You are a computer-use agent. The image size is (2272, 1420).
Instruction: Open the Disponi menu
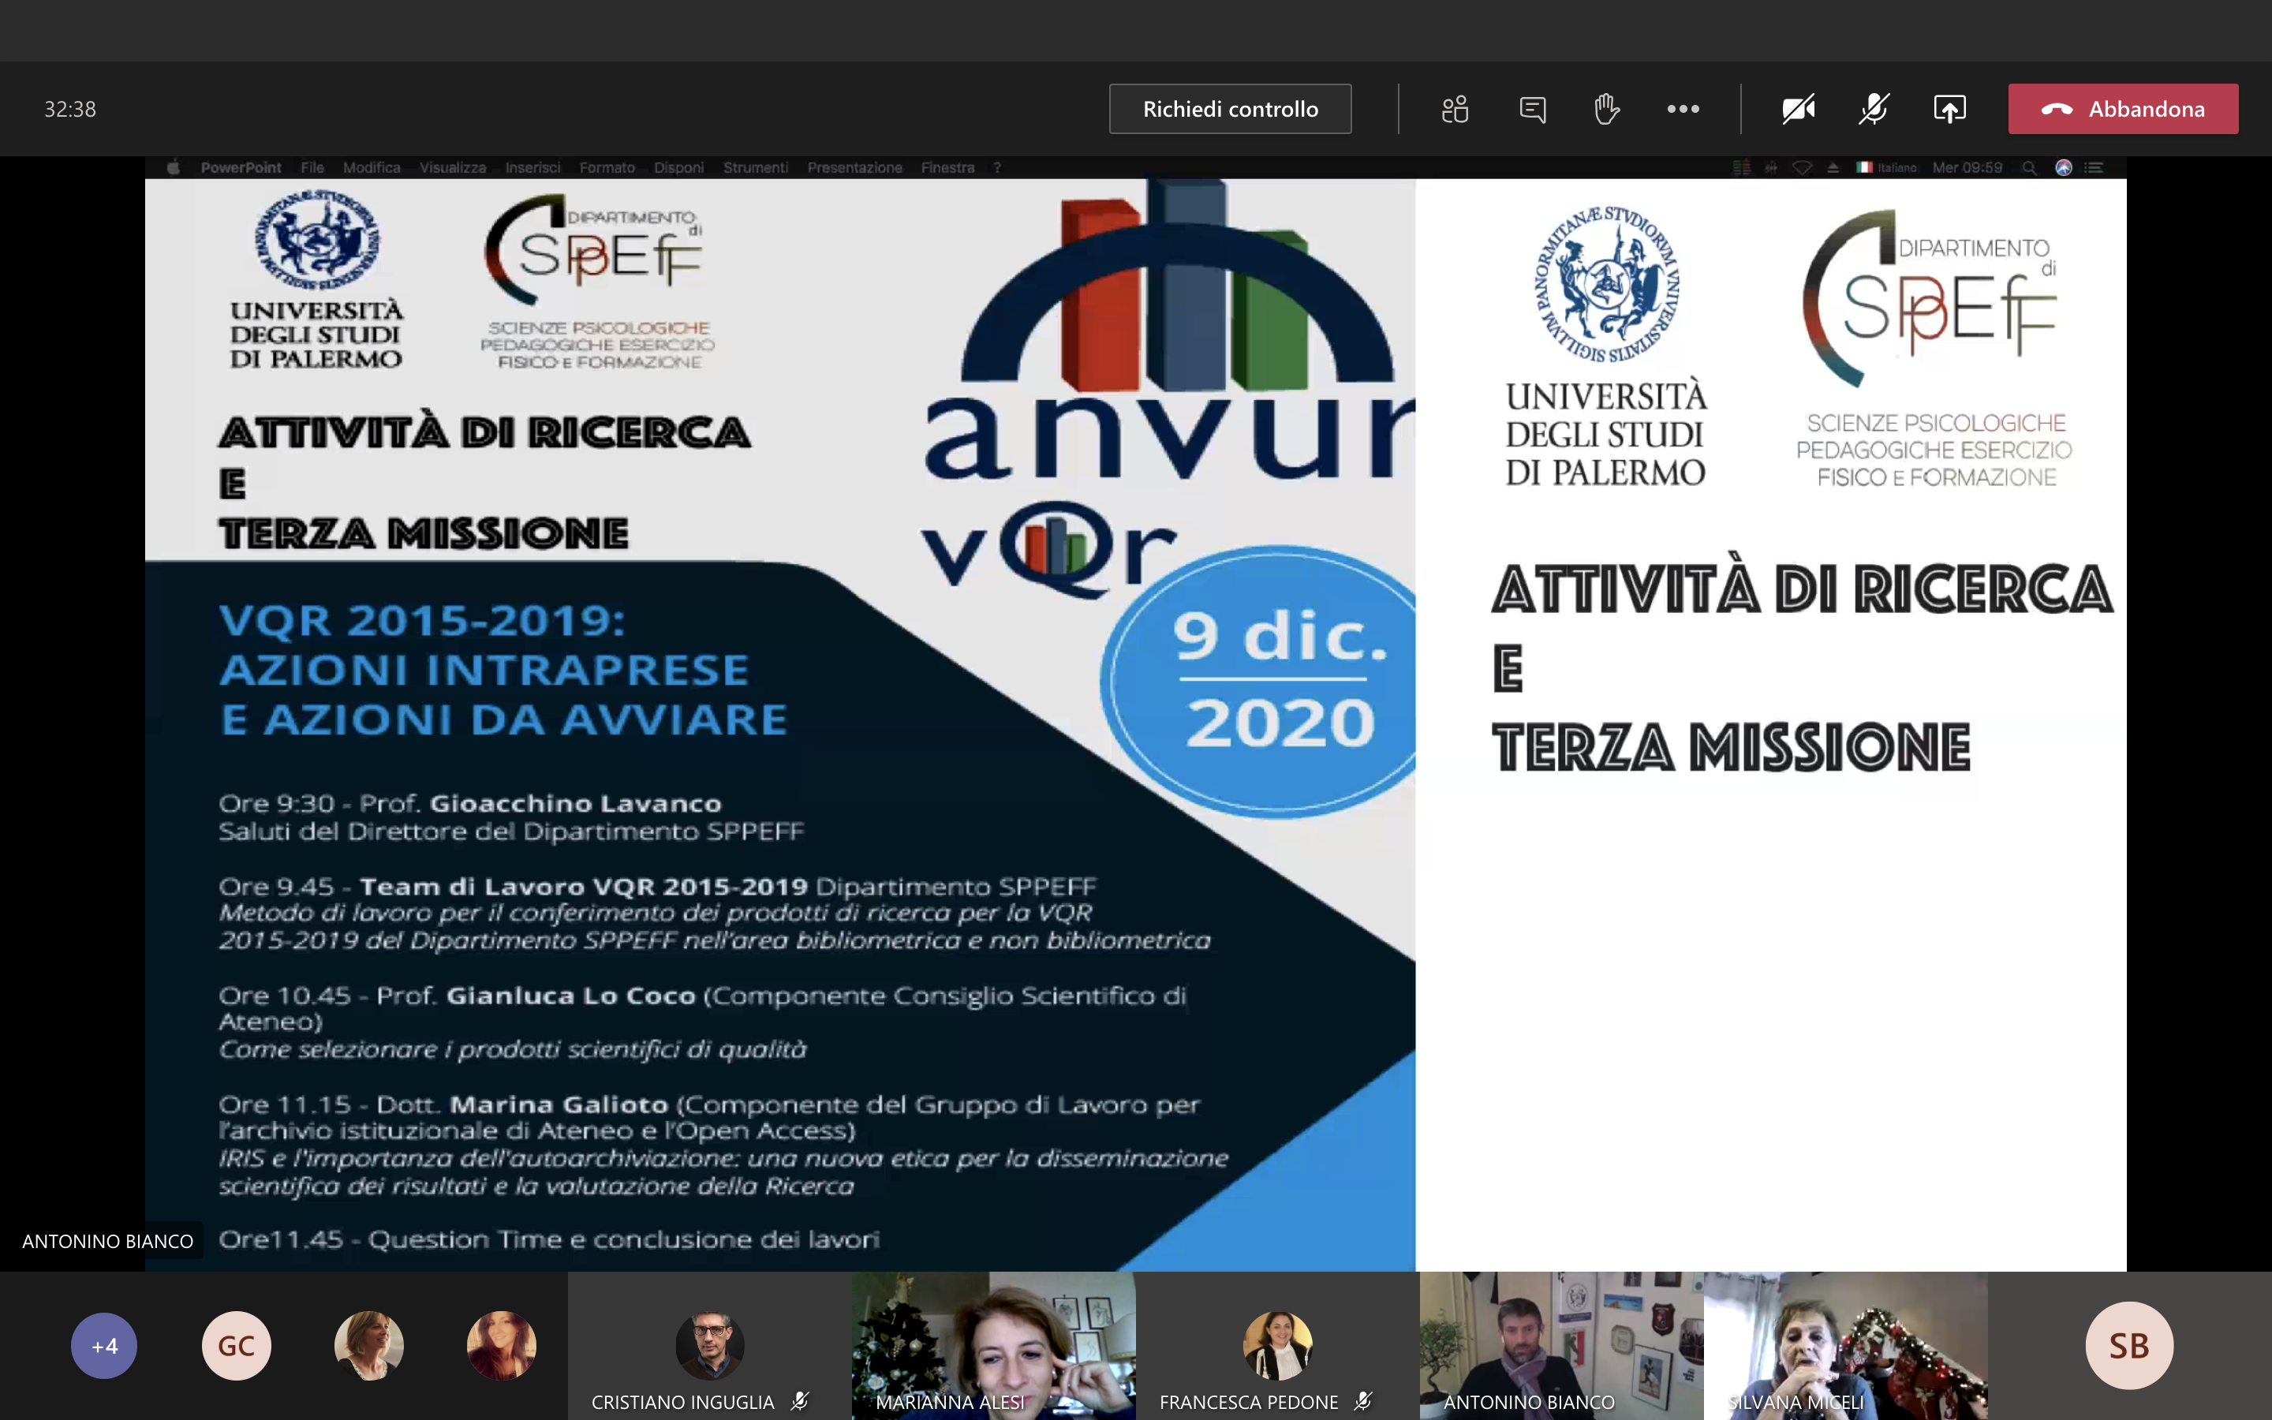click(678, 167)
